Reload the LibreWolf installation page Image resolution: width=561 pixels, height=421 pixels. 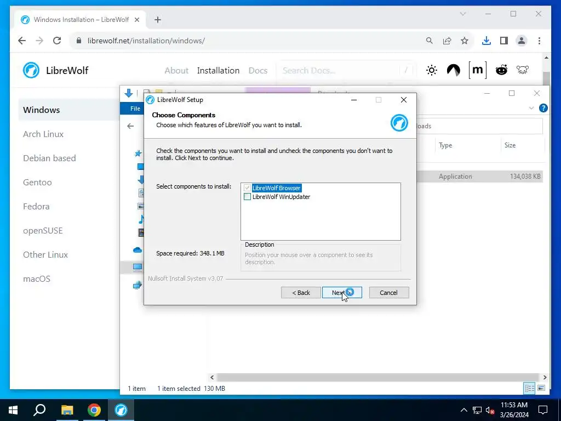click(57, 41)
